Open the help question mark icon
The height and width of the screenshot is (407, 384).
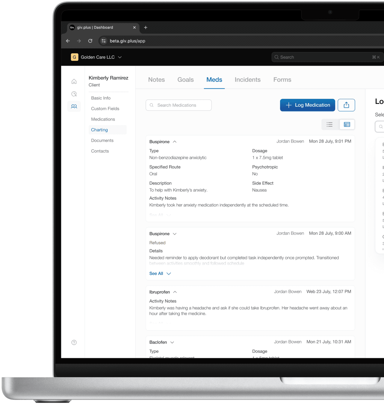[x=74, y=342]
